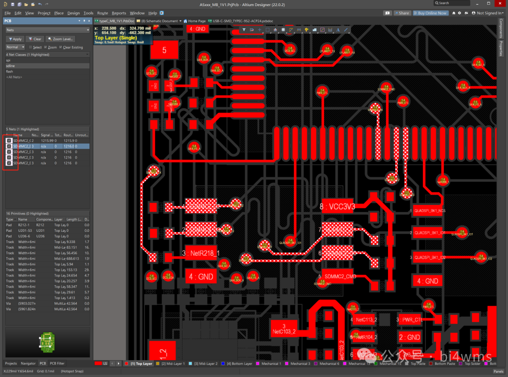
Task: Click the place line tool icon
Action: (x=346, y=30)
